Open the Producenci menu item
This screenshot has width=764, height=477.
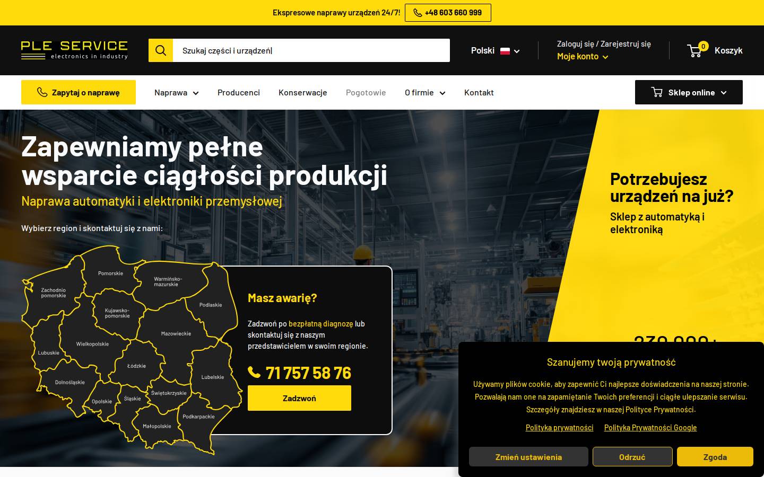click(239, 93)
